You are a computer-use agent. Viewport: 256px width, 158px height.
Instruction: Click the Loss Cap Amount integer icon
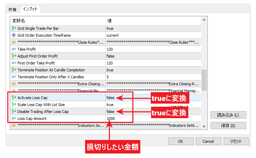pos(14,119)
